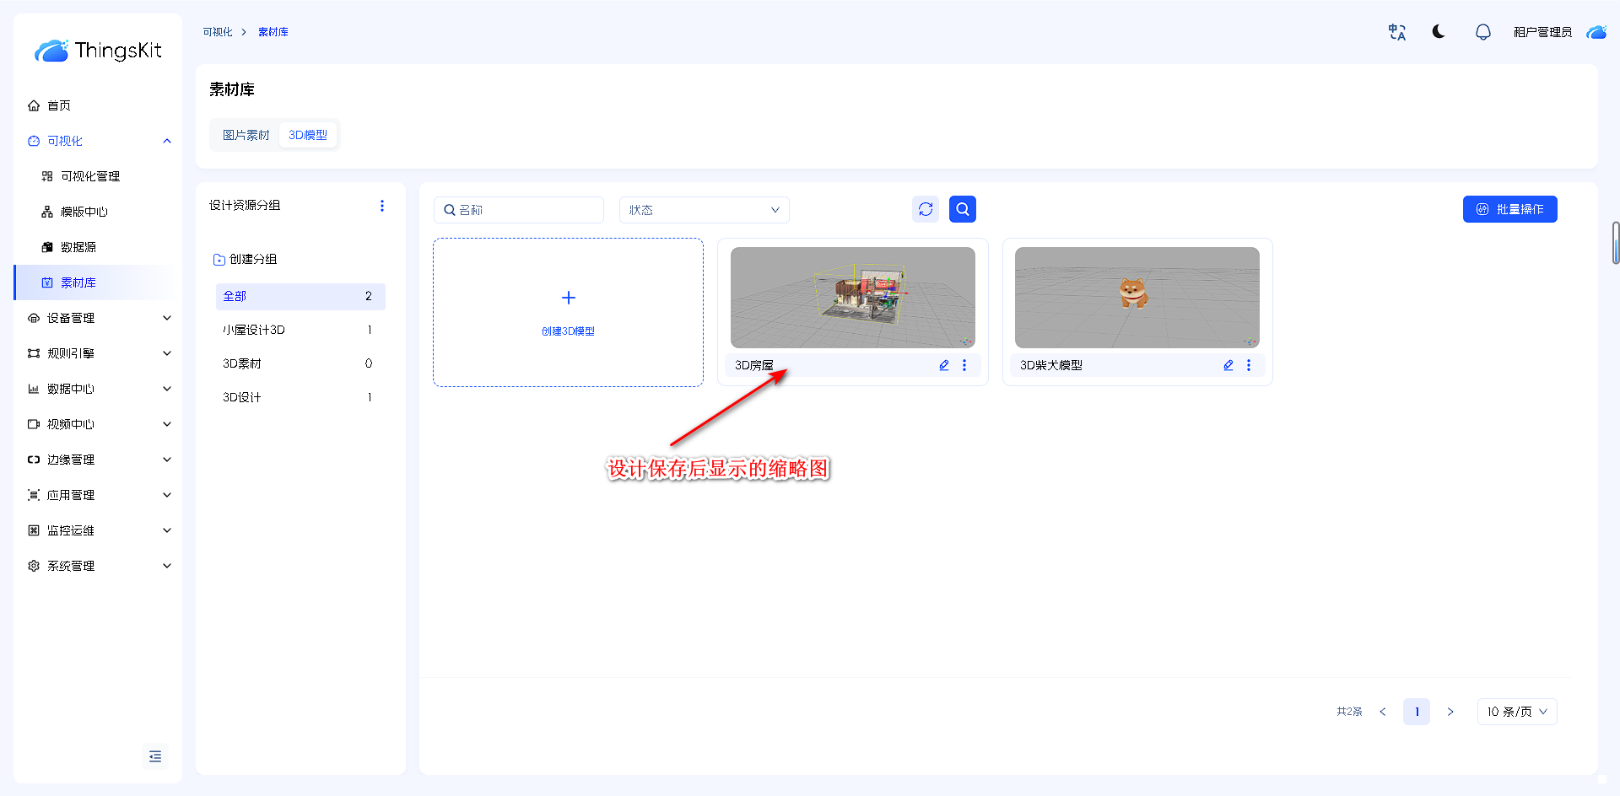Open 设计资源分组 three-dot menu
Image resolution: width=1620 pixels, height=796 pixels.
(382, 206)
